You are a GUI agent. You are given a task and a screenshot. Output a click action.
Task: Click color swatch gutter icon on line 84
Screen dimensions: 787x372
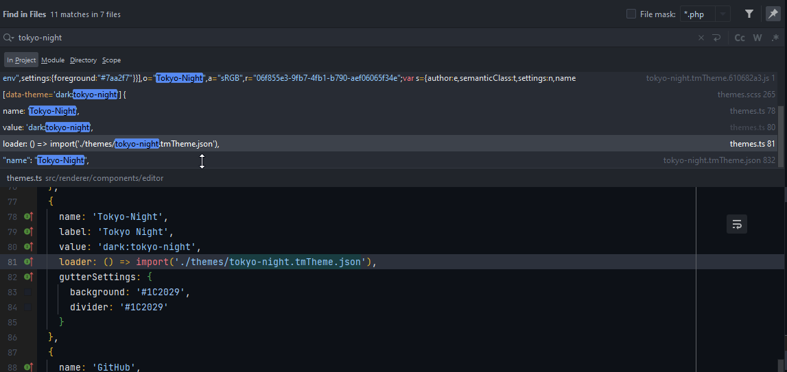pos(27,307)
